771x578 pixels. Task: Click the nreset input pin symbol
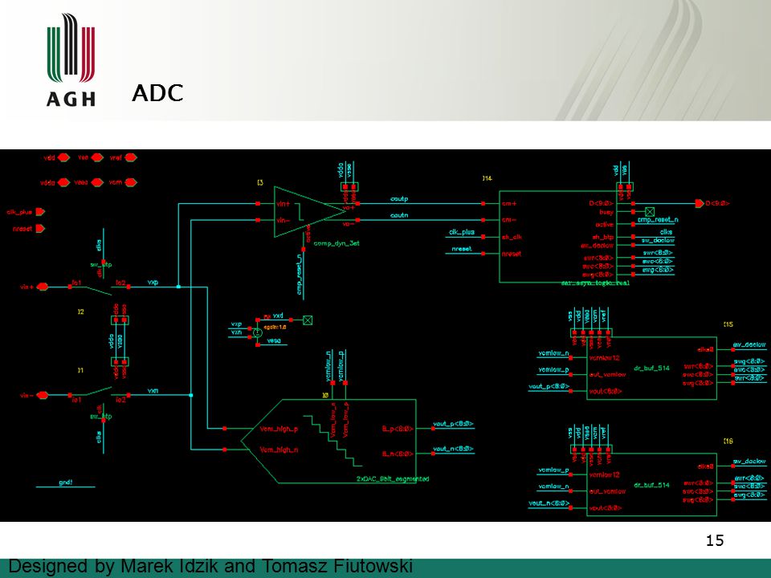click(40, 229)
